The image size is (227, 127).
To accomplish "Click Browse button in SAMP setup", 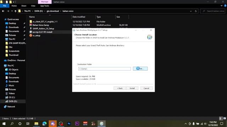I will point(140,68).
